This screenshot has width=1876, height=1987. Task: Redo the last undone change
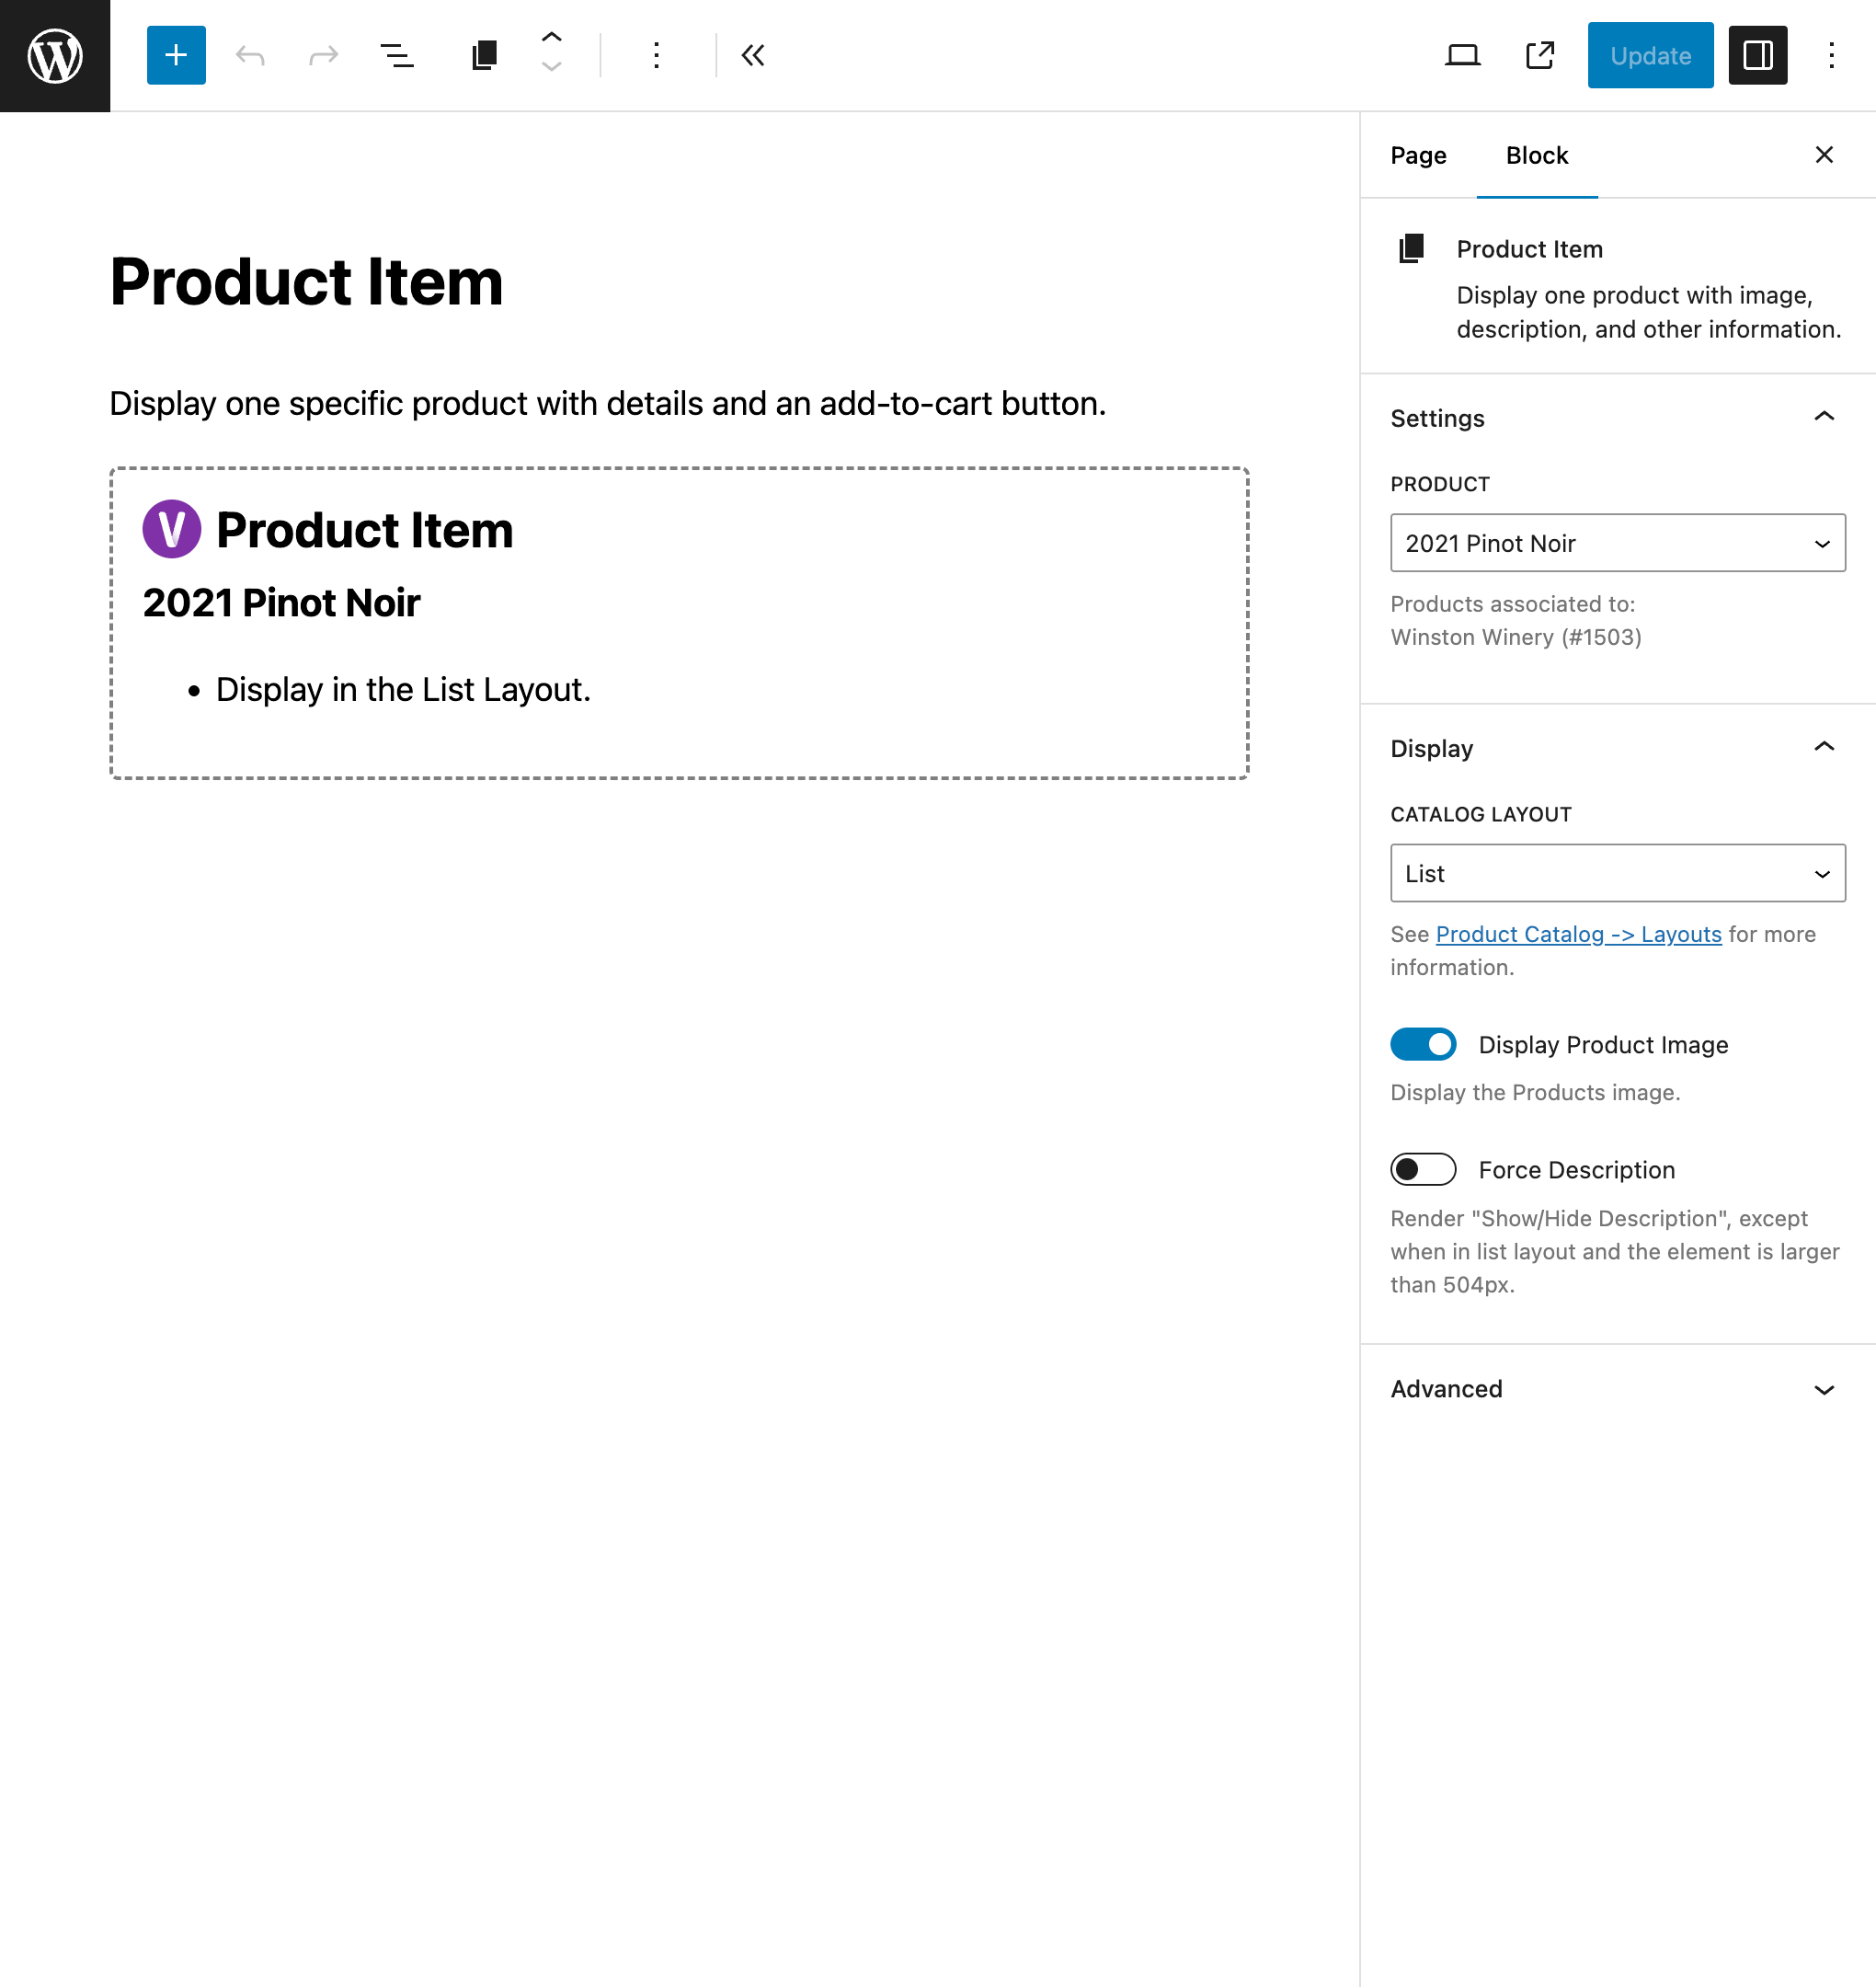click(x=324, y=55)
